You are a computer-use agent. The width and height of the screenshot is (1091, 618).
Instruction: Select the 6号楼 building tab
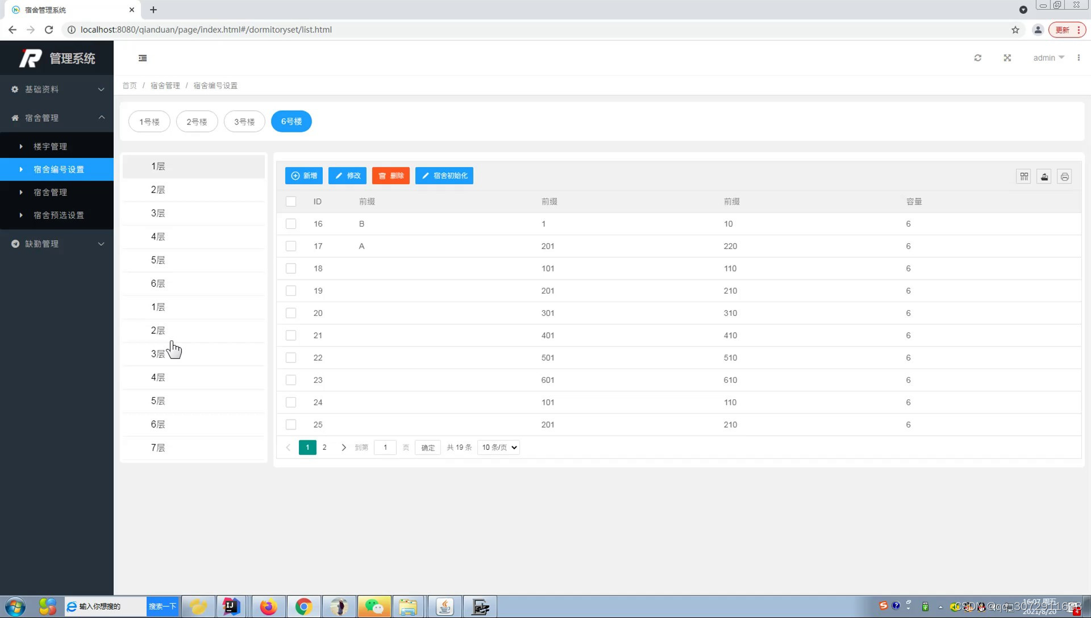pos(292,122)
